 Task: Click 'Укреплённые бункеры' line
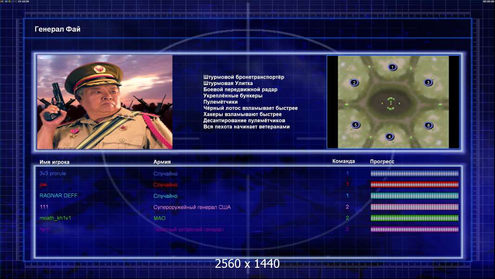233,96
